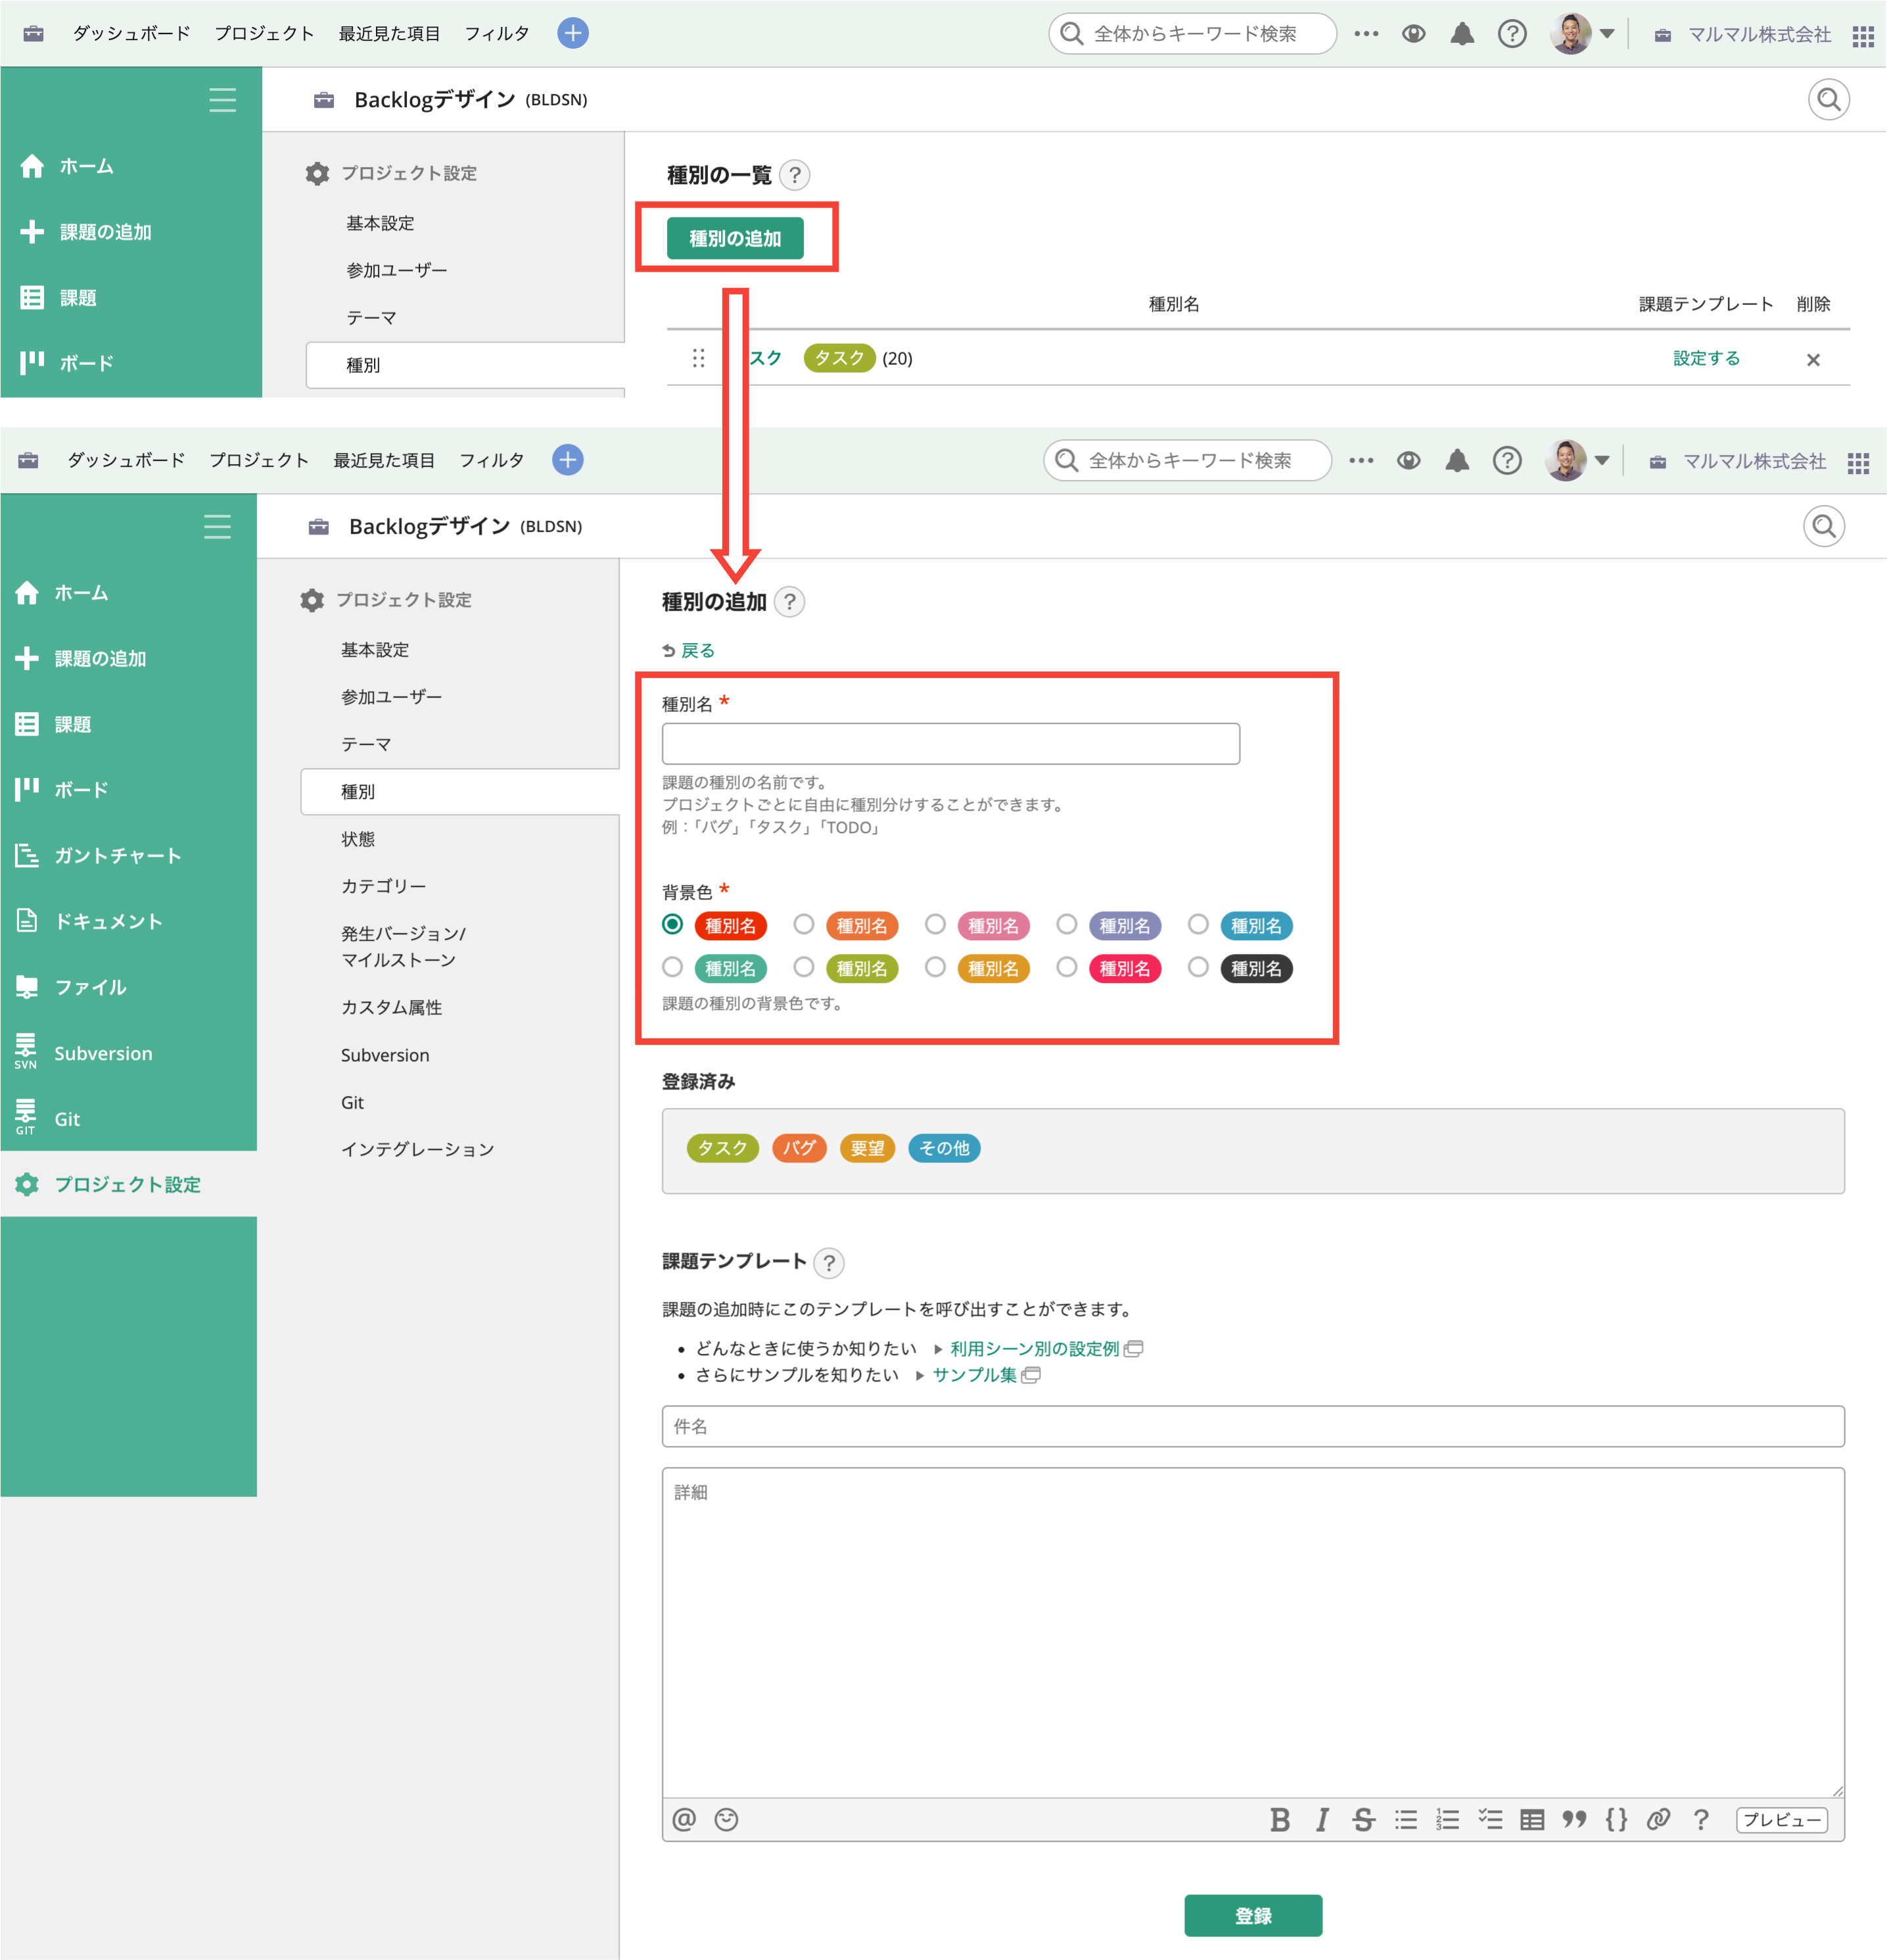The height and width of the screenshot is (1960, 1887).
Task: Open 最近見た項目 menu in the lower top bar
Action: pyautogui.click(x=384, y=460)
